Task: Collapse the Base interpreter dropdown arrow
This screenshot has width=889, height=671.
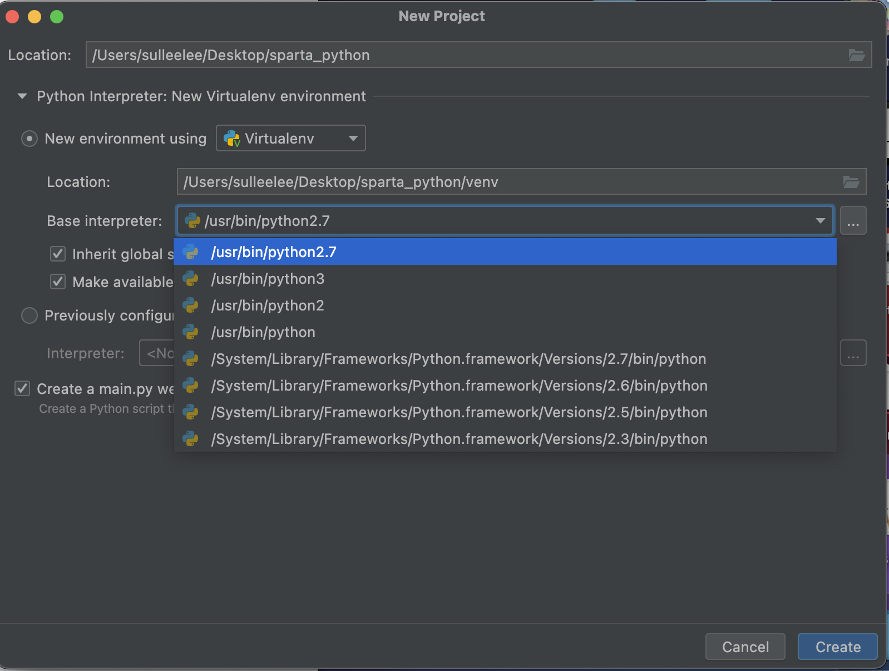Action: 820,221
